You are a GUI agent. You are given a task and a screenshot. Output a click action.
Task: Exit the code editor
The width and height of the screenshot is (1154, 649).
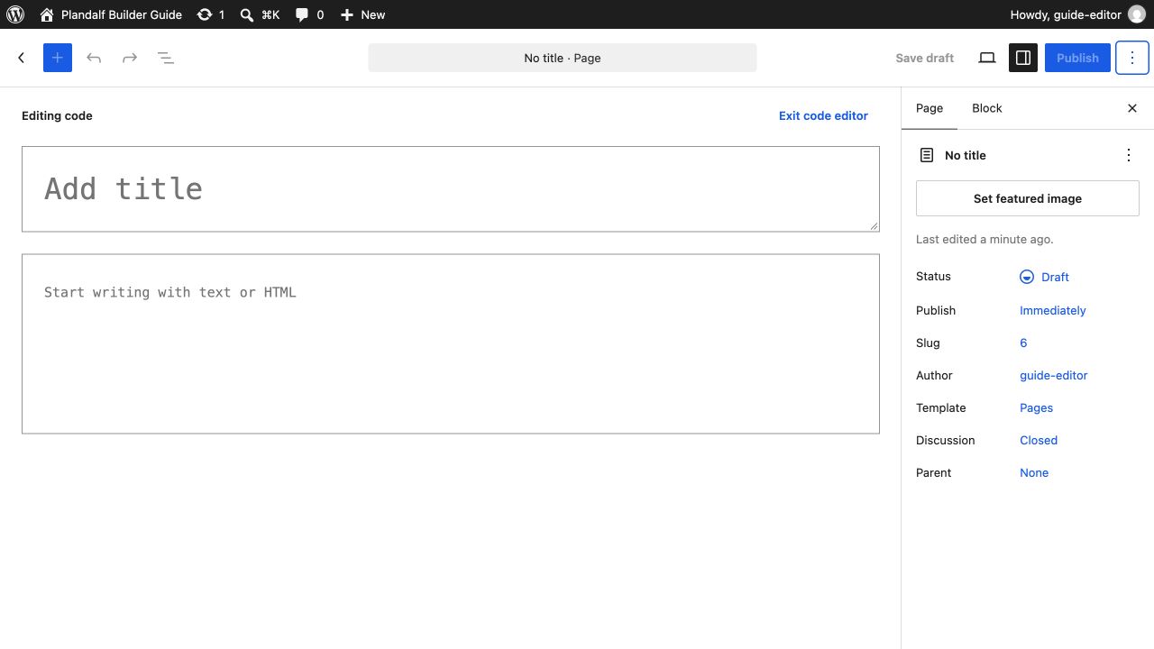[823, 115]
